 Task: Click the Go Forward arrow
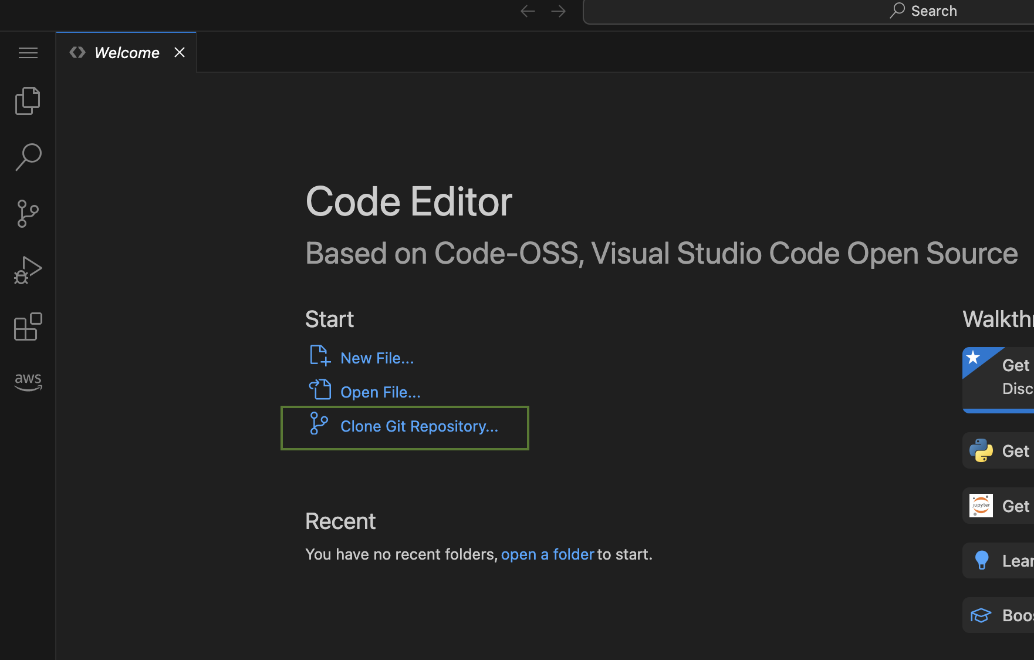click(x=558, y=11)
